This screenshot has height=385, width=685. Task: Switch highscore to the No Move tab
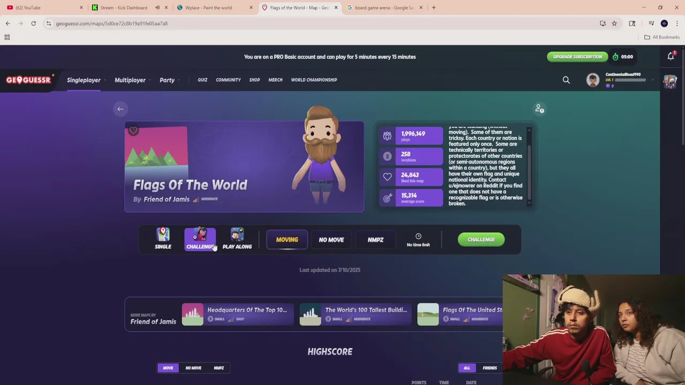(x=193, y=368)
